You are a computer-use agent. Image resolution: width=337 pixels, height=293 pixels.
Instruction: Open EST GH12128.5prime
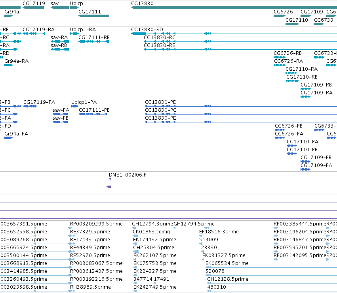[x=228, y=279]
